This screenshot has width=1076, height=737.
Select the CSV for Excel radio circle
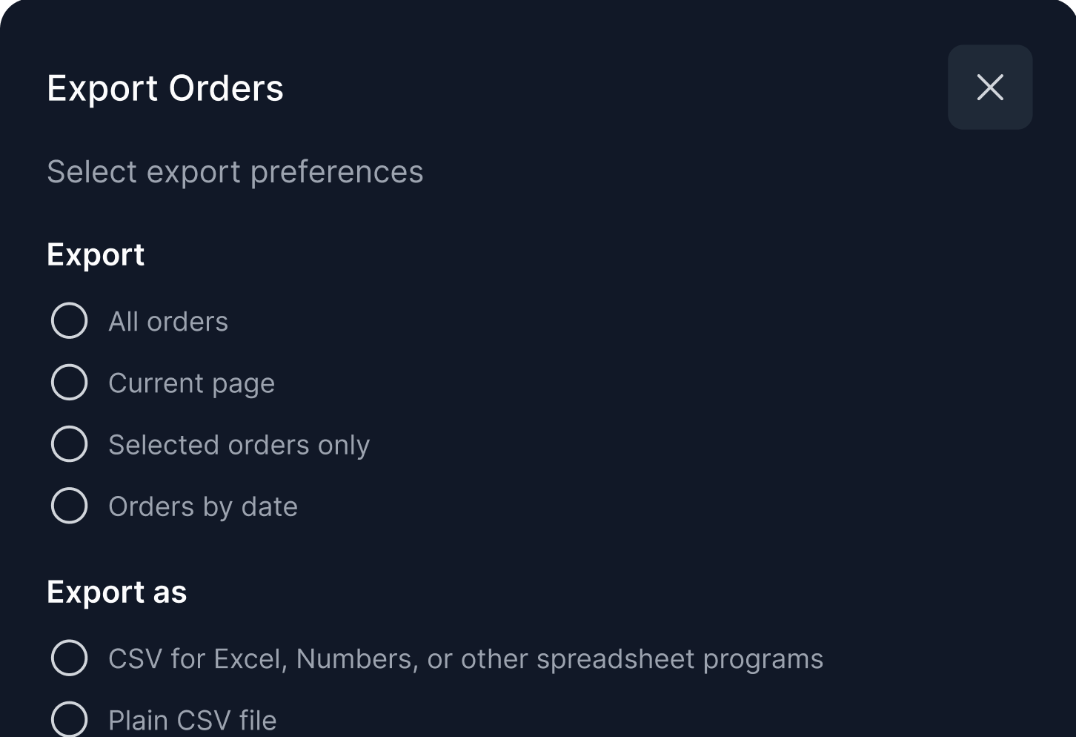[69, 658]
